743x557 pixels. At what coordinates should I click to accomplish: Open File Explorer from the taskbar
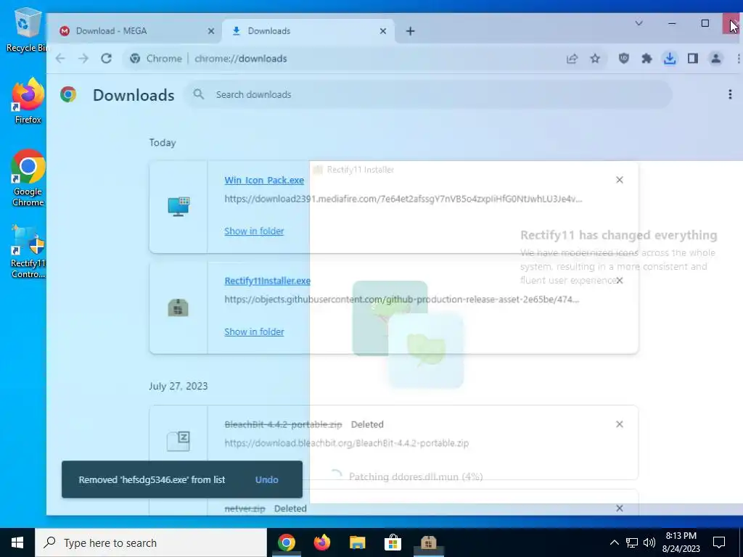[x=357, y=542]
